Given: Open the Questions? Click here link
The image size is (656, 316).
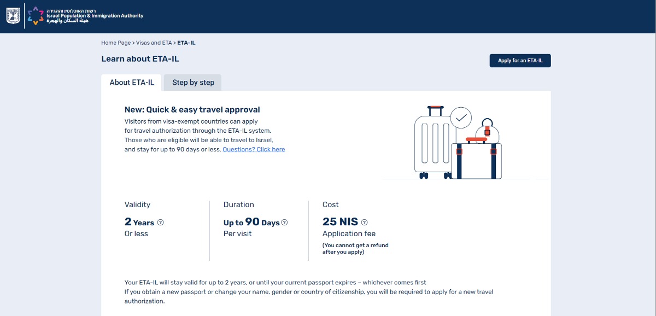Looking at the screenshot, I should pyautogui.click(x=254, y=149).
